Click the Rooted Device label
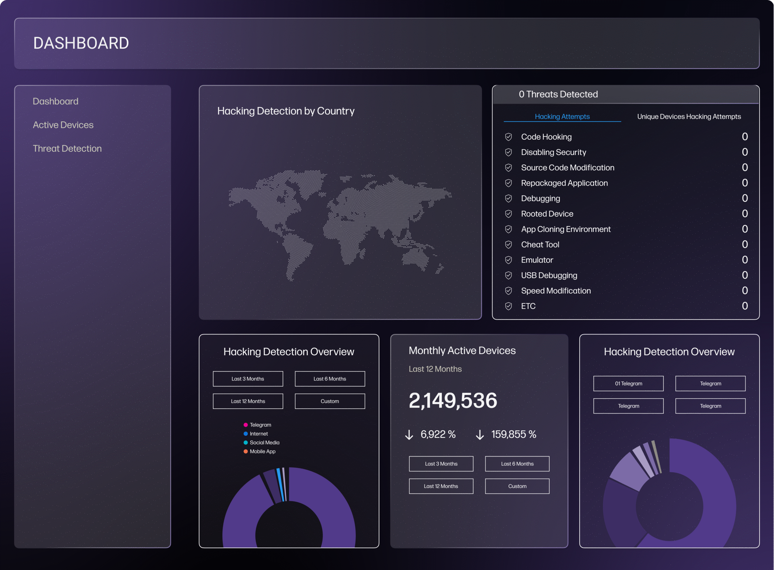The image size is (774, 570). (x=547, y=214)
